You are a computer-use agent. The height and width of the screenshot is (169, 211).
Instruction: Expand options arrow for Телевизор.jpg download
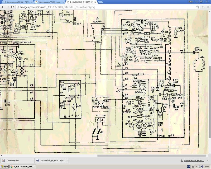pos(33,160)
